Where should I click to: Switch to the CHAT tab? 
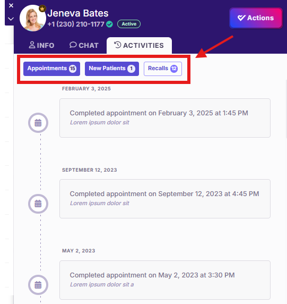click(84, 45)
